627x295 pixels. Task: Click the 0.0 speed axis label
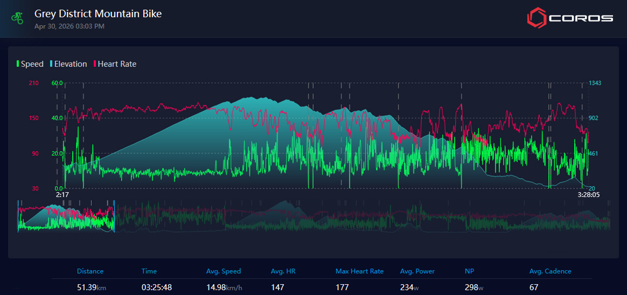coord(58,188)
